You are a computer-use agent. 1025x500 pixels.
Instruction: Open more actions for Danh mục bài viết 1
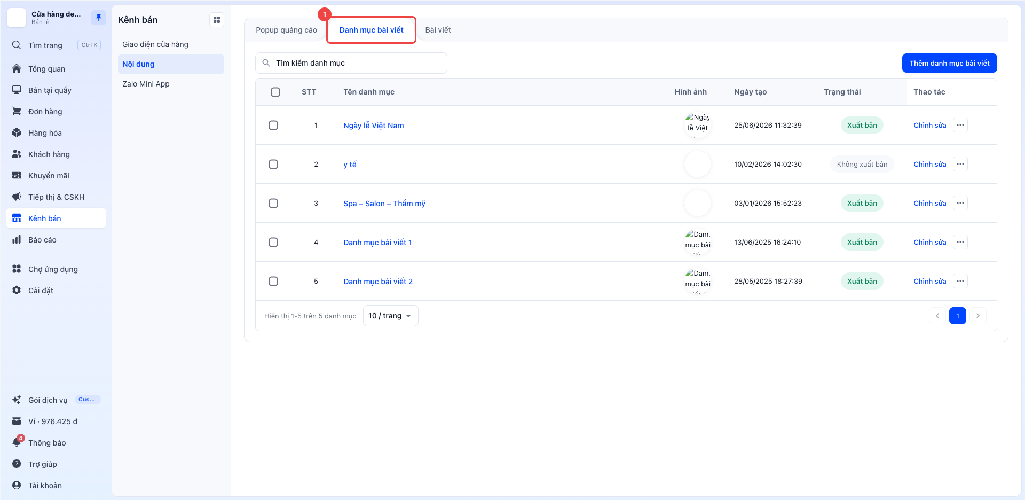(x=960, y=242)
